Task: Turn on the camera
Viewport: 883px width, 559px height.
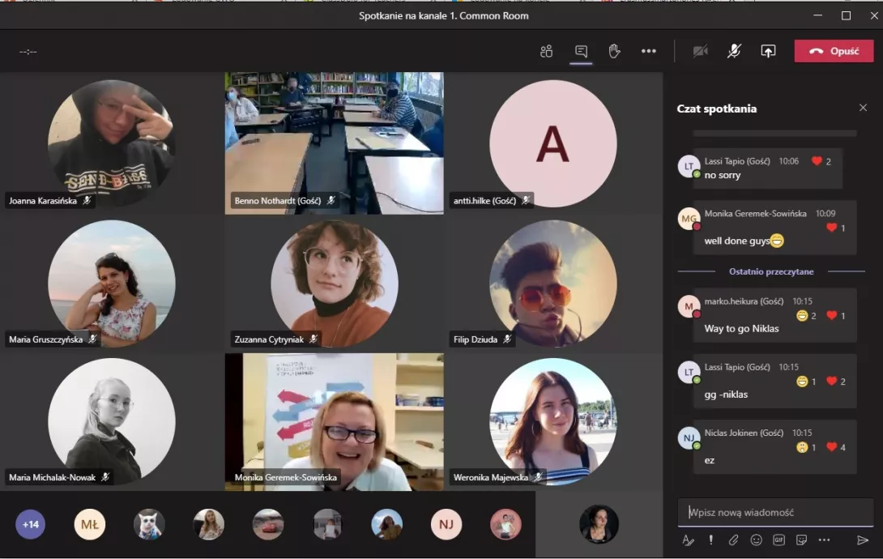Action: (x=700, y=51)
